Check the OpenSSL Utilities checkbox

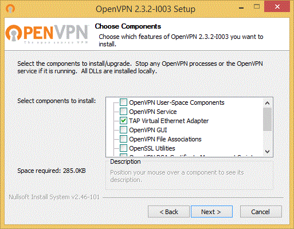click(x=123, y=148)
